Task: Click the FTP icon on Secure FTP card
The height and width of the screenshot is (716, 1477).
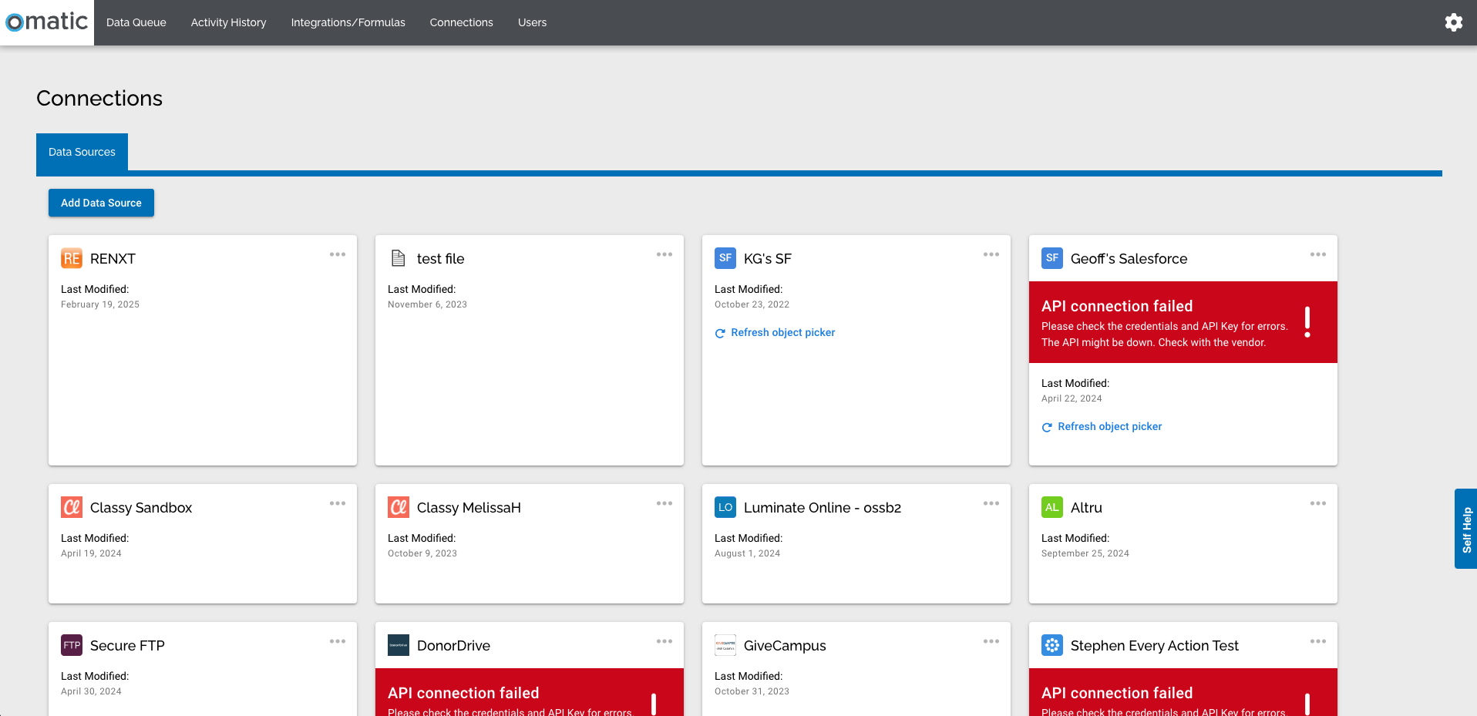Action: [x=72, y=645]
